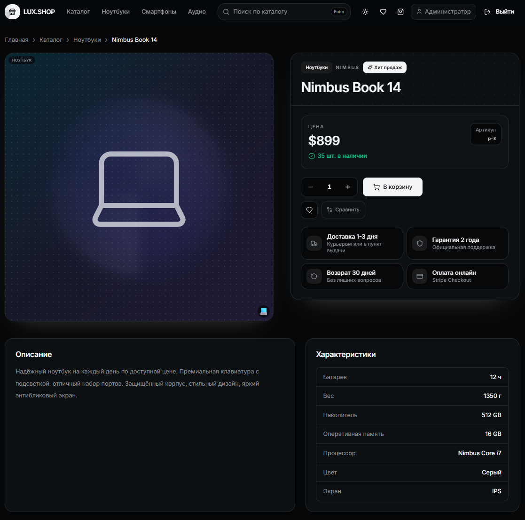Screen dimensions: 525x520
Task: Click the Батарея 12 ч row
Action: coord(412,377)
